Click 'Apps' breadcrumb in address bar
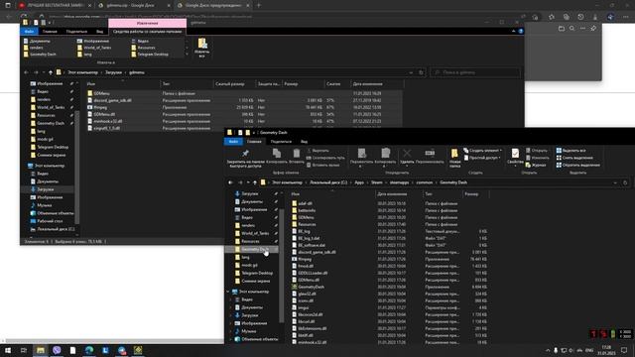 click(359, 182)
